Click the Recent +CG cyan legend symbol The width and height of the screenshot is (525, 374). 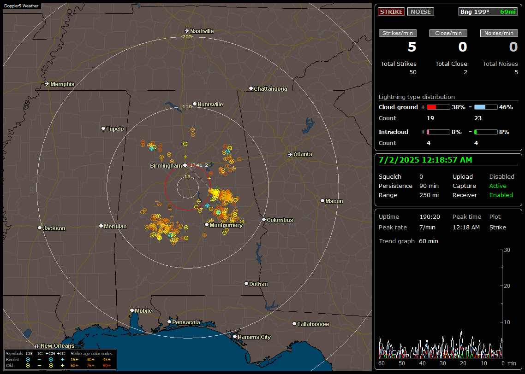51,360
